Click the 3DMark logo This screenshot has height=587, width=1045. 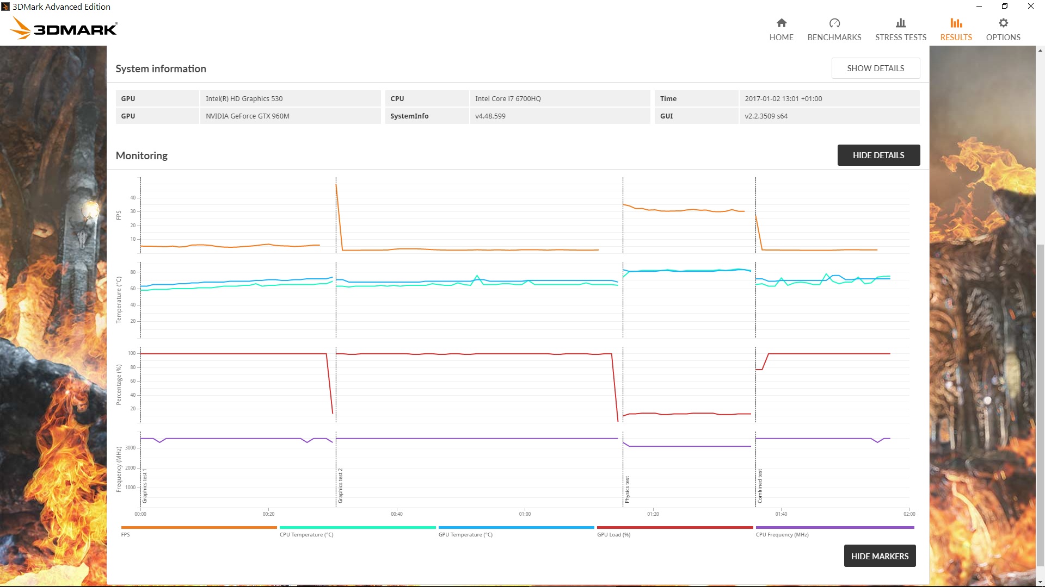point(64,28)
